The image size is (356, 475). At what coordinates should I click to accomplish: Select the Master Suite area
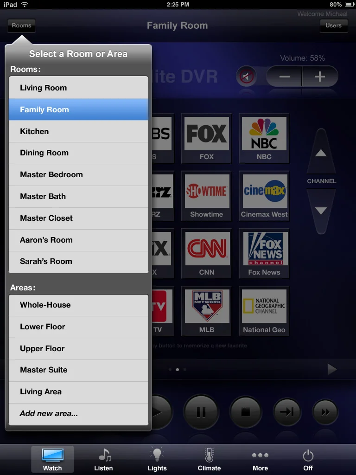point(78,370)
